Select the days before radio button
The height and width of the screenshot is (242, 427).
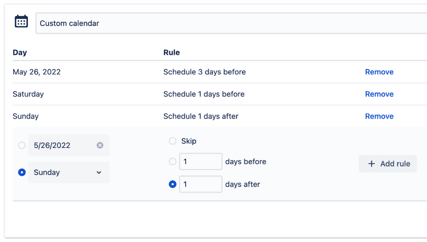click(x=172, y=162)
